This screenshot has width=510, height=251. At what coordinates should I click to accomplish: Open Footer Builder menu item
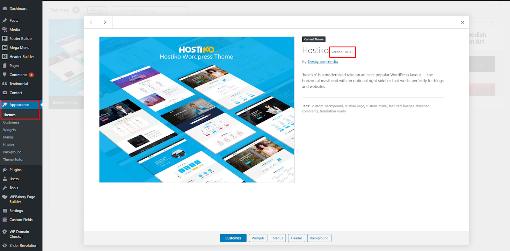[21, 39]
